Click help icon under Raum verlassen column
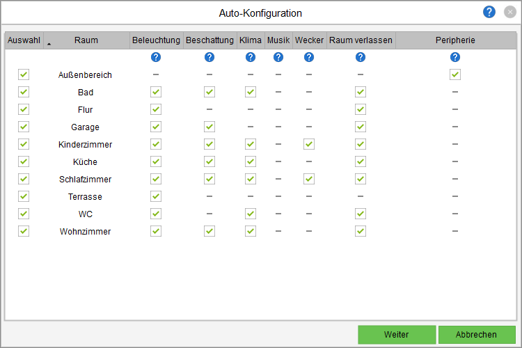This screenshot has height=348, width=522. pos(361,57)
